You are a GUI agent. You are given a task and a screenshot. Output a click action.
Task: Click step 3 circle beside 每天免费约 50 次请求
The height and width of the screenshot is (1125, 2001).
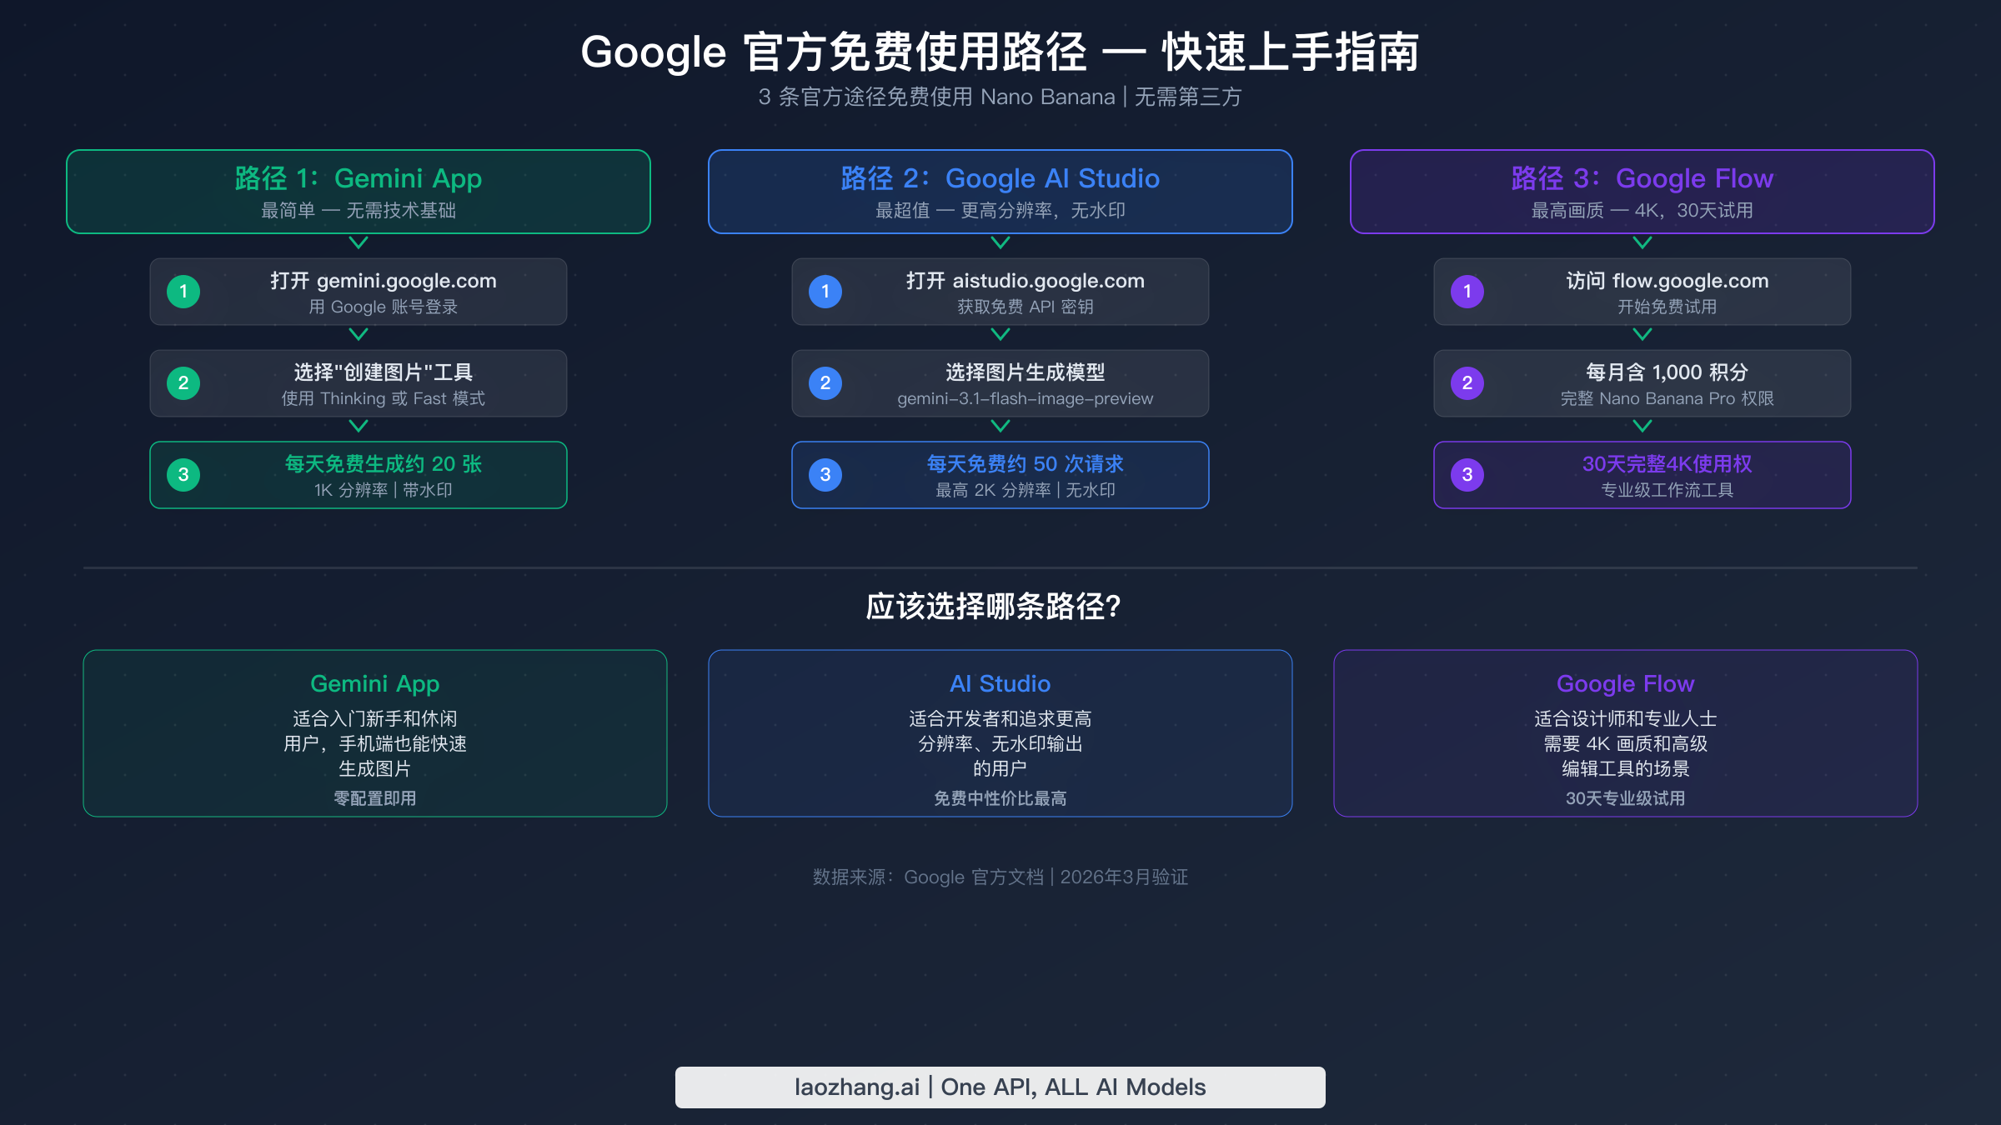click(825, 475)
